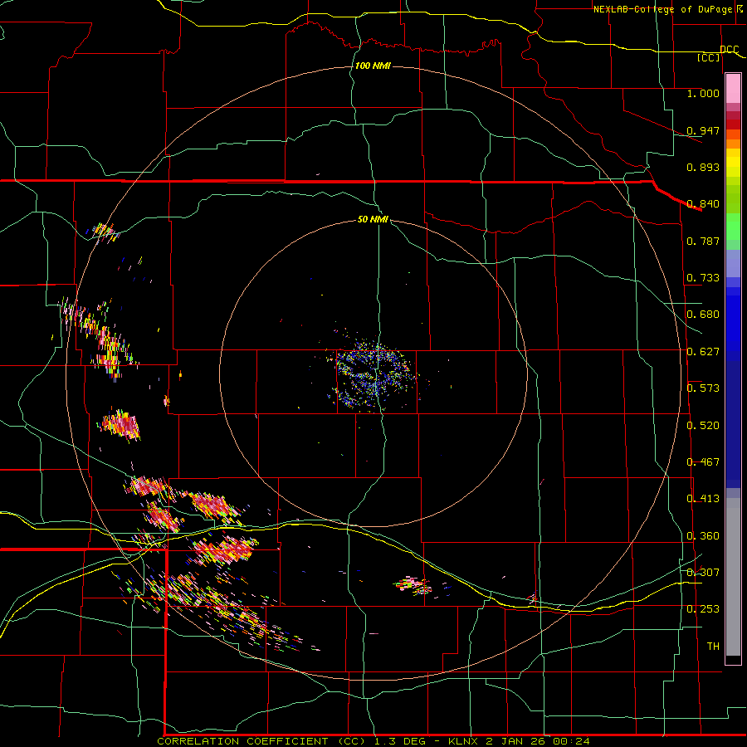Click the Correlation Coefficient product caption
The height and width of the screenshot is (747, 747).
pyautogui.click(x=373, y=741)
